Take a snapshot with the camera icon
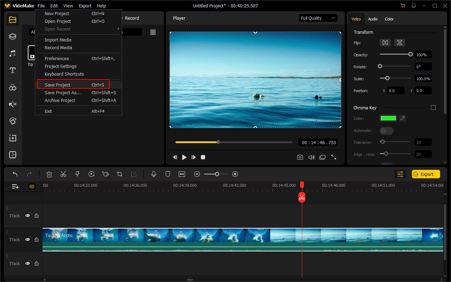Image resolution: width=451 pixels, height=282 pixels. [x=300, y=157]
